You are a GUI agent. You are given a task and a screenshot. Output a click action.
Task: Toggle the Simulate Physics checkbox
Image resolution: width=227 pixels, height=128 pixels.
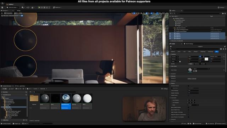188,86
